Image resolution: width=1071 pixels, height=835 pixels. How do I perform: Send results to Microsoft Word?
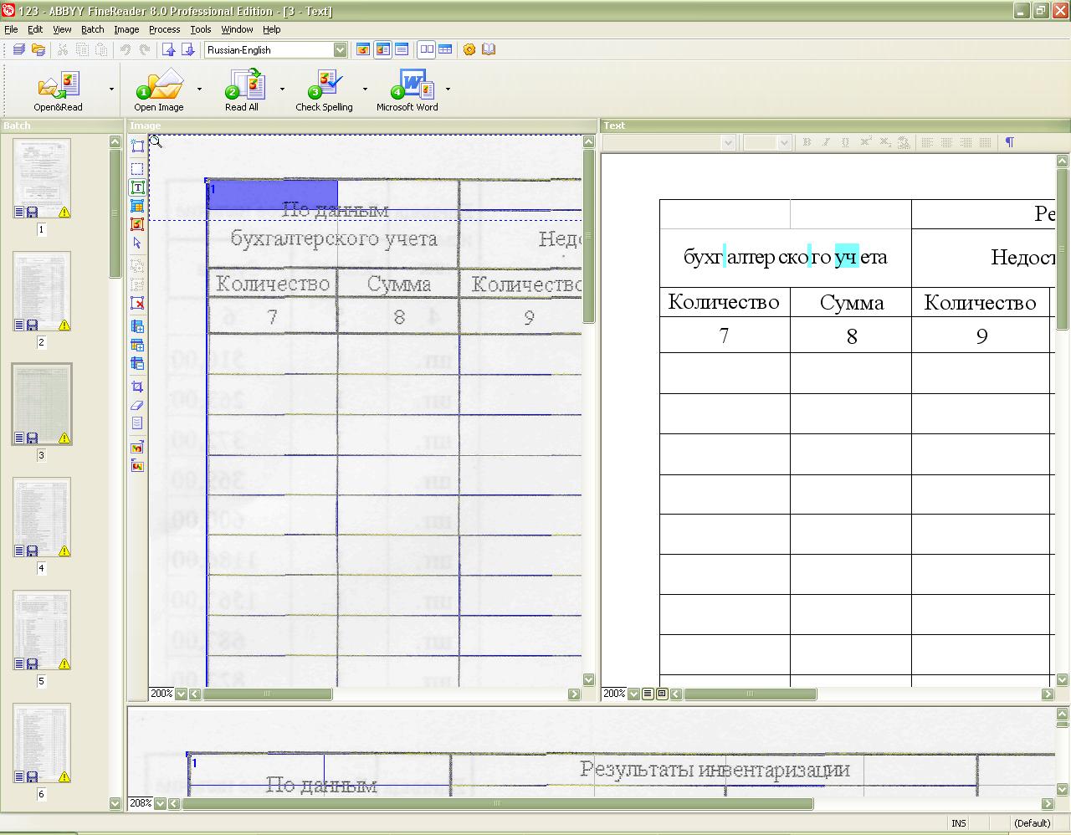[x=407, y=90]
